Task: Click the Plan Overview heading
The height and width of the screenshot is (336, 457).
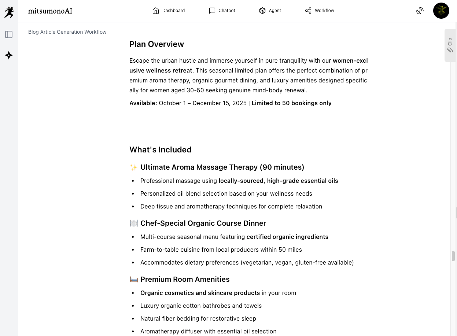Action: (156, 44)
